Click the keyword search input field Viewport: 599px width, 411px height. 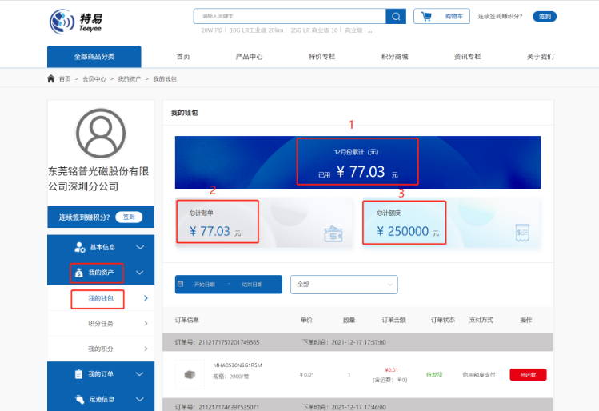[290, 17]
